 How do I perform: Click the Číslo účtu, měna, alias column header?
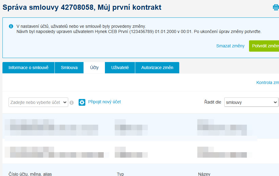tap(30, 174)
